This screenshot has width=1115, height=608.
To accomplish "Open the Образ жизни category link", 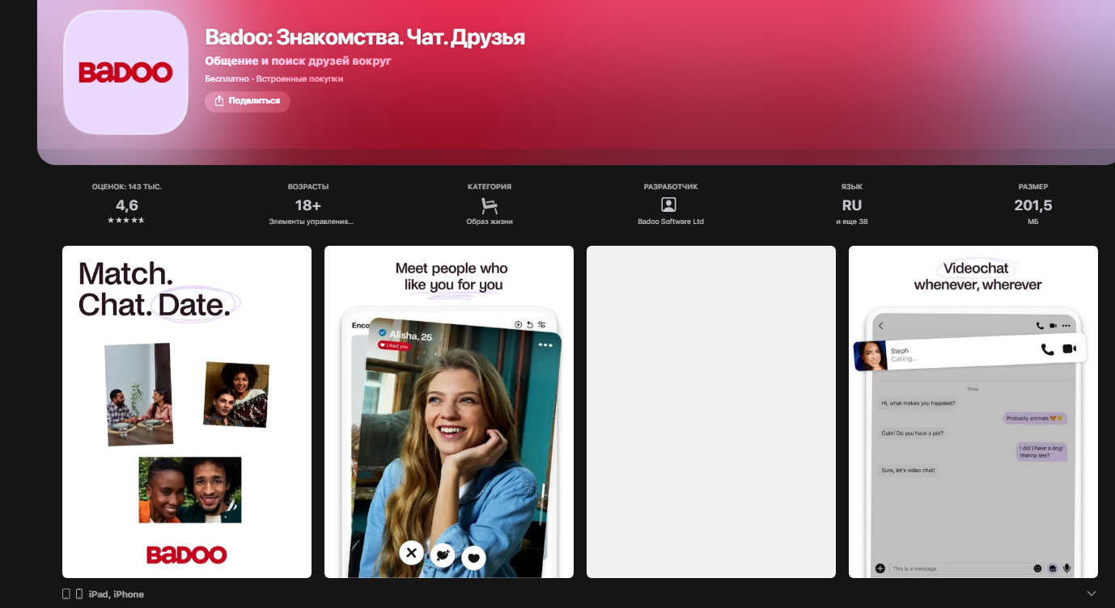I will point(490,222).
